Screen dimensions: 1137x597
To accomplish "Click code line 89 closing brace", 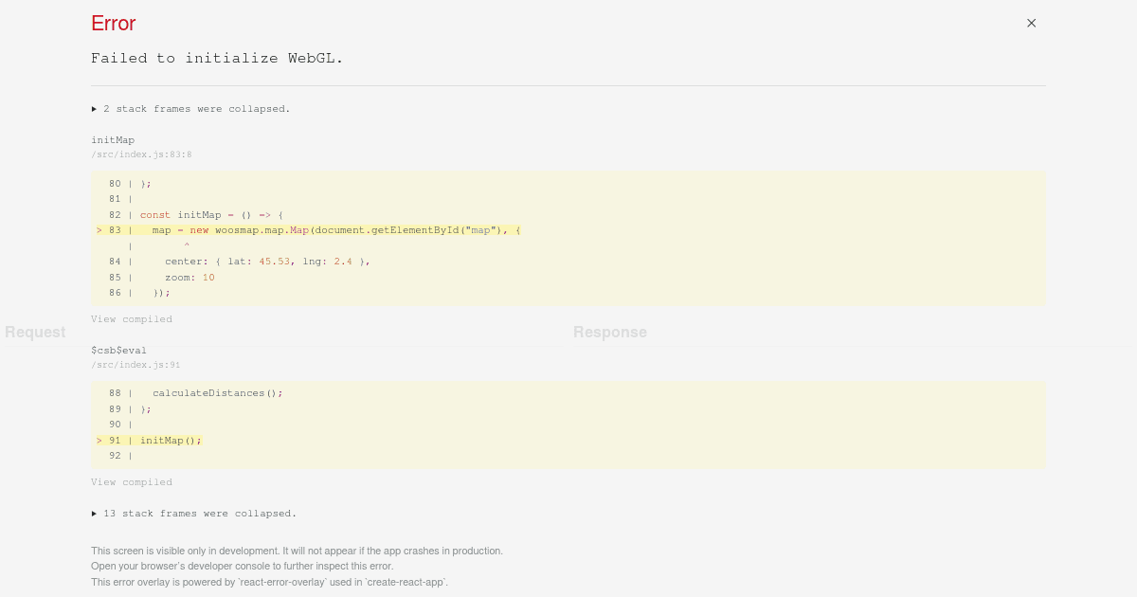I will tap(130, 409).
